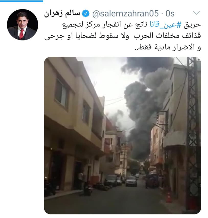Open the @salemzahran05 handle link
208x218 pixels.
pos(126,14)
